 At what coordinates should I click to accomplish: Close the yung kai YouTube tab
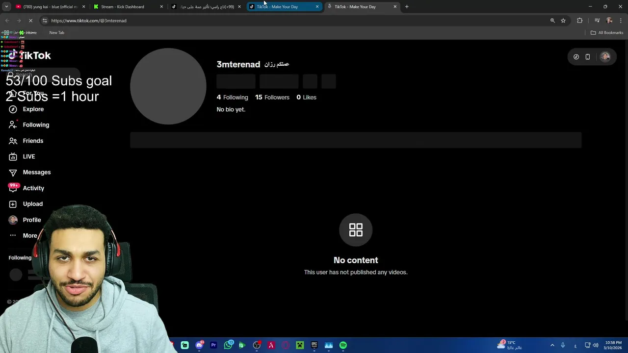pos(83,7)
